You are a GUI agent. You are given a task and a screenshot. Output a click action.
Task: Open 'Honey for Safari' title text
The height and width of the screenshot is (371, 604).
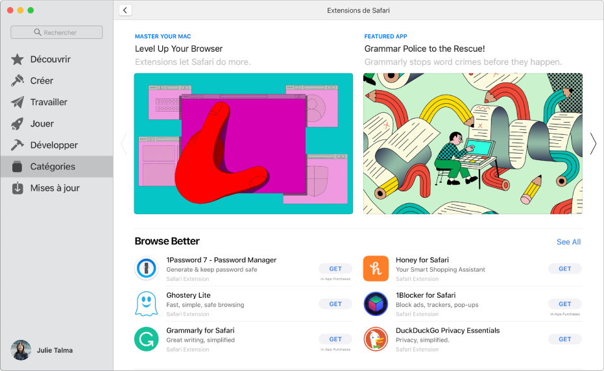click(422, 260)
